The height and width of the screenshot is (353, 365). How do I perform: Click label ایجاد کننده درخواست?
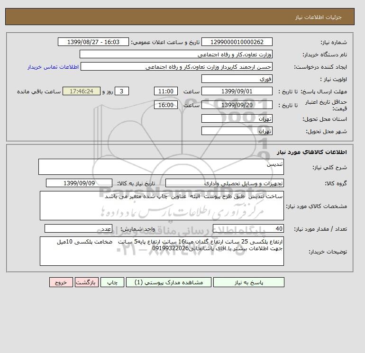click(320, 67)
